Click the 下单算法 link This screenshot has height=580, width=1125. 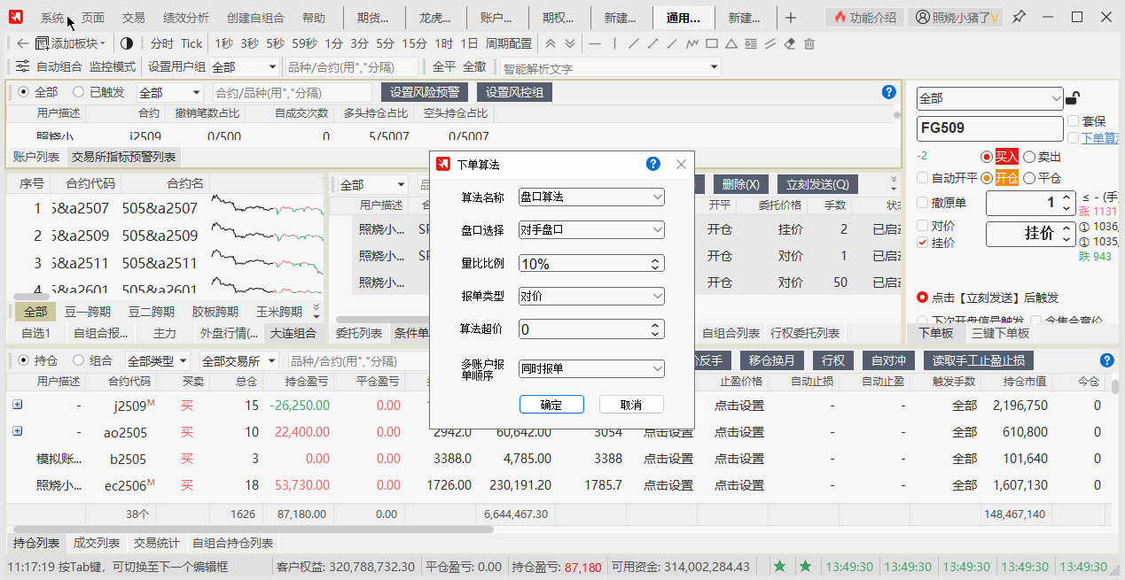click(x=1099, y=137)
